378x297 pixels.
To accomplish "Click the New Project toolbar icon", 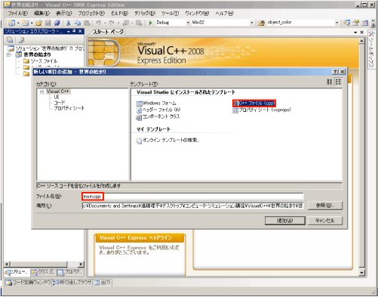I will pos(11,23).
